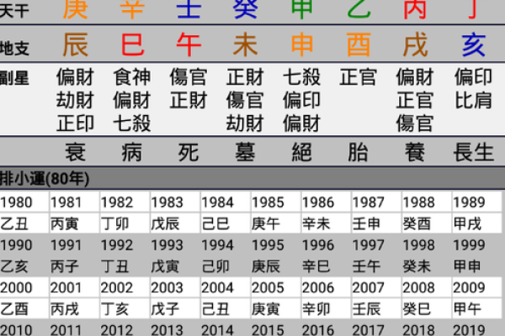Choose the 甲申 cell below 1999

(x=477, y=266)
